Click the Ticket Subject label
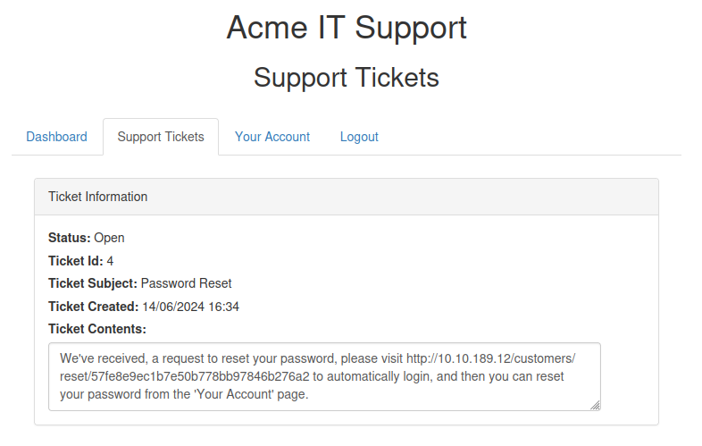The image size is (702, 446). [x=93, y=283]
